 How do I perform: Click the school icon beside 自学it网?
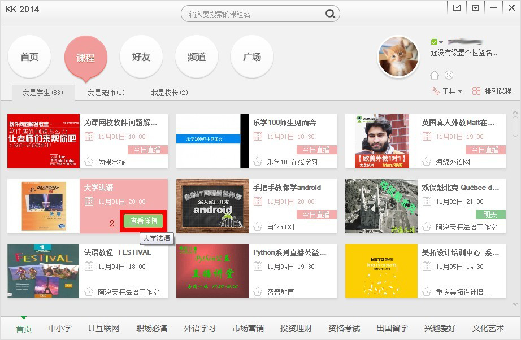(258, 227)
